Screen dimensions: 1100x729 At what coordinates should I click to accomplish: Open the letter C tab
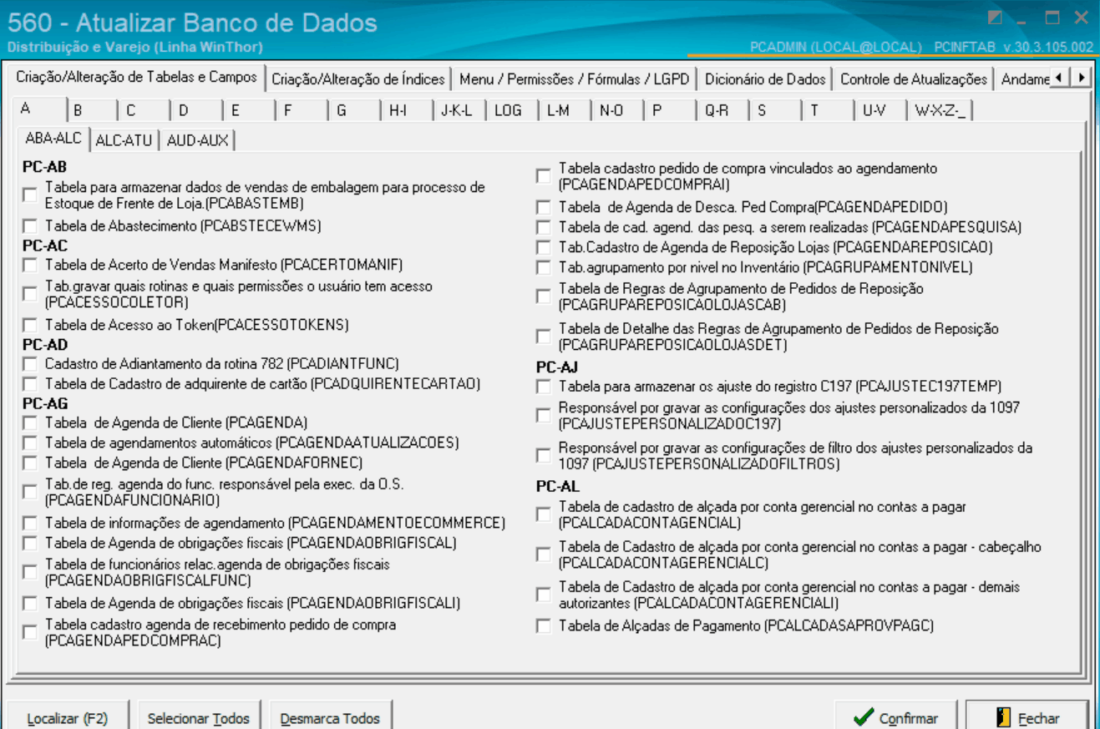point(144,110)
